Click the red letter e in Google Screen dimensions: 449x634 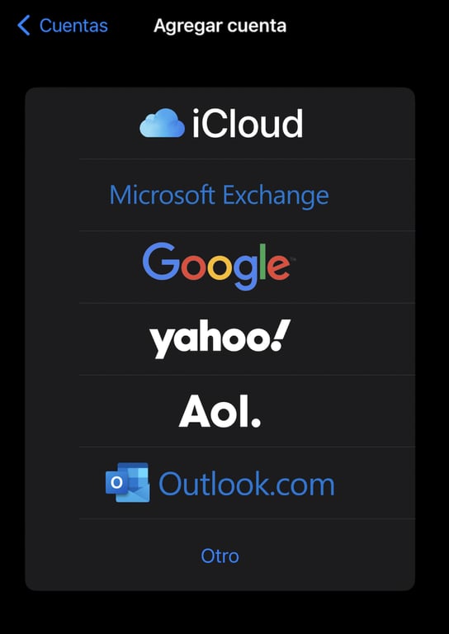(278, 267)
